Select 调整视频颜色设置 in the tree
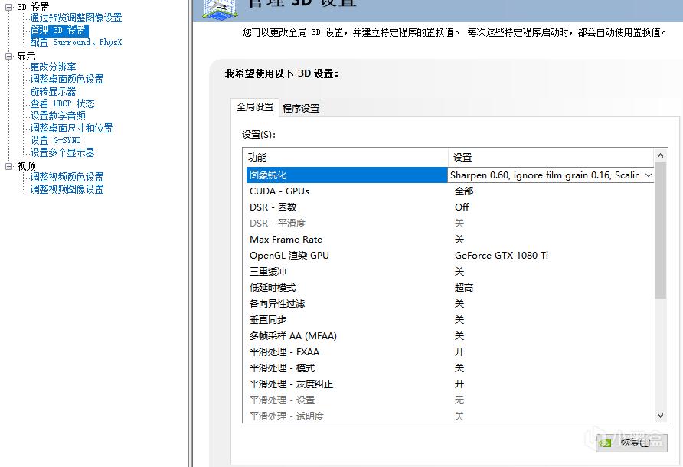Viewport: 683px width, 467px height. tap(67, 177)
